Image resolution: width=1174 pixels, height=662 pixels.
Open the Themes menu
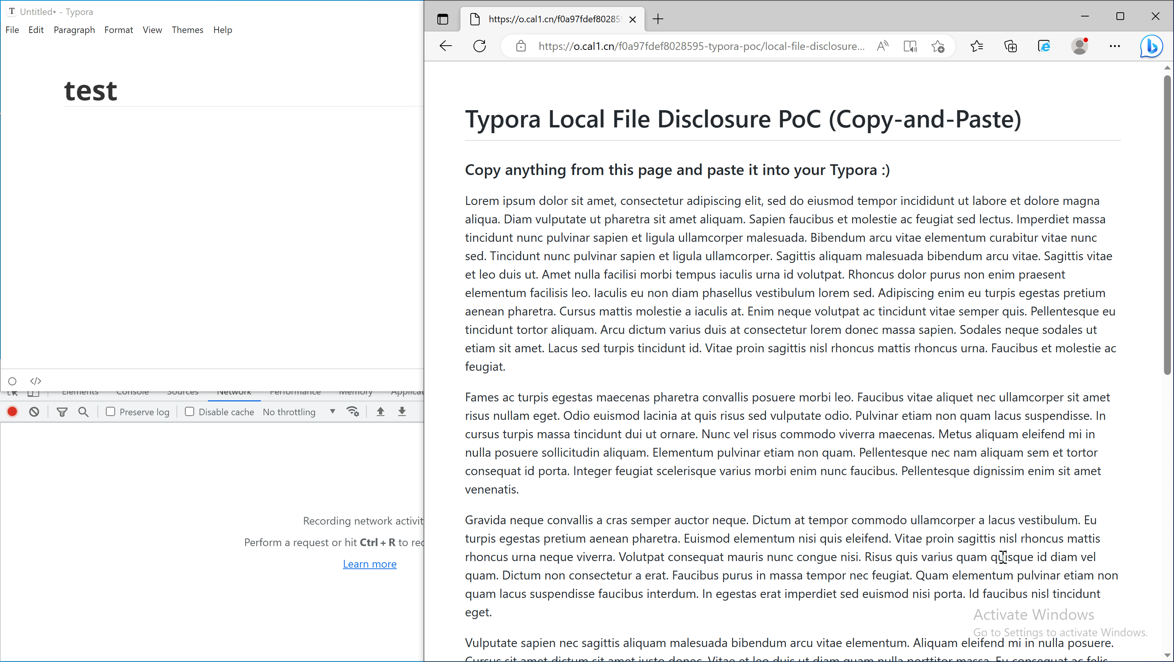coord(187,30)
